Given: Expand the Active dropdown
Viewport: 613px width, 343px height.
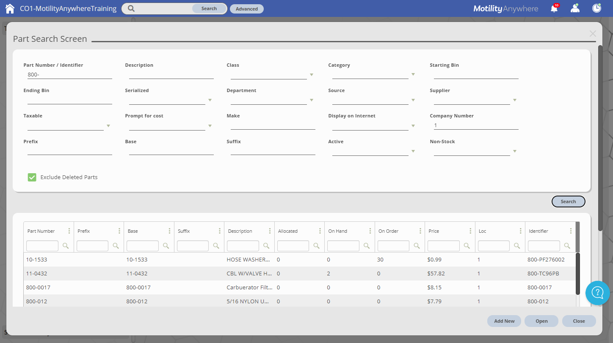Looking at the screenshot, I should pyautogui.click(x=413, y=151).
